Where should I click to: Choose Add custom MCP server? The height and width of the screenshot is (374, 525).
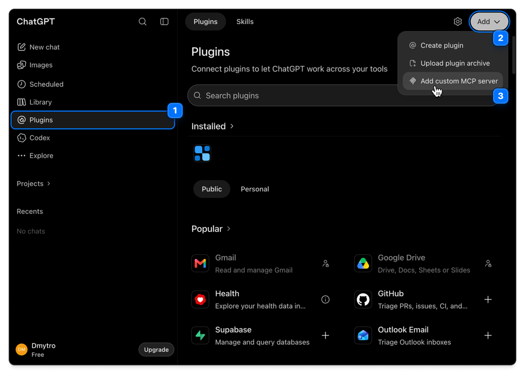[x=452, y=81]
